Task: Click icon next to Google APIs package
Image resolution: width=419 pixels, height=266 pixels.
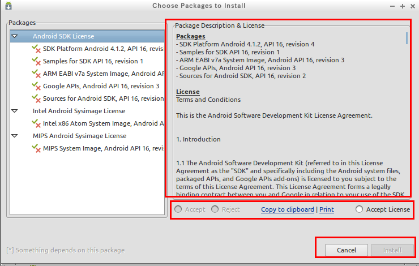Action: (37, 86)
